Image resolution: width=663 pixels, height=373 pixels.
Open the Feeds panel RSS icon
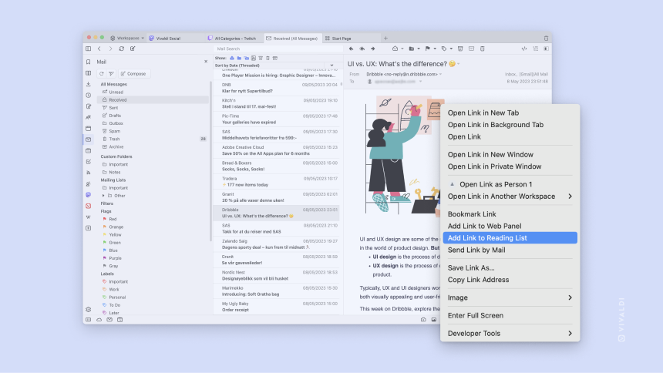point(89,173)
